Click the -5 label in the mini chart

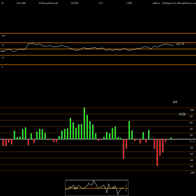126,191
